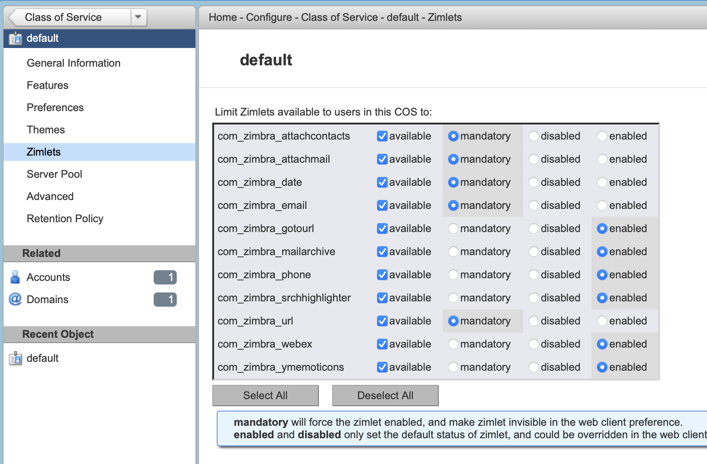
Task: Open the Features section
Action: 48,85
